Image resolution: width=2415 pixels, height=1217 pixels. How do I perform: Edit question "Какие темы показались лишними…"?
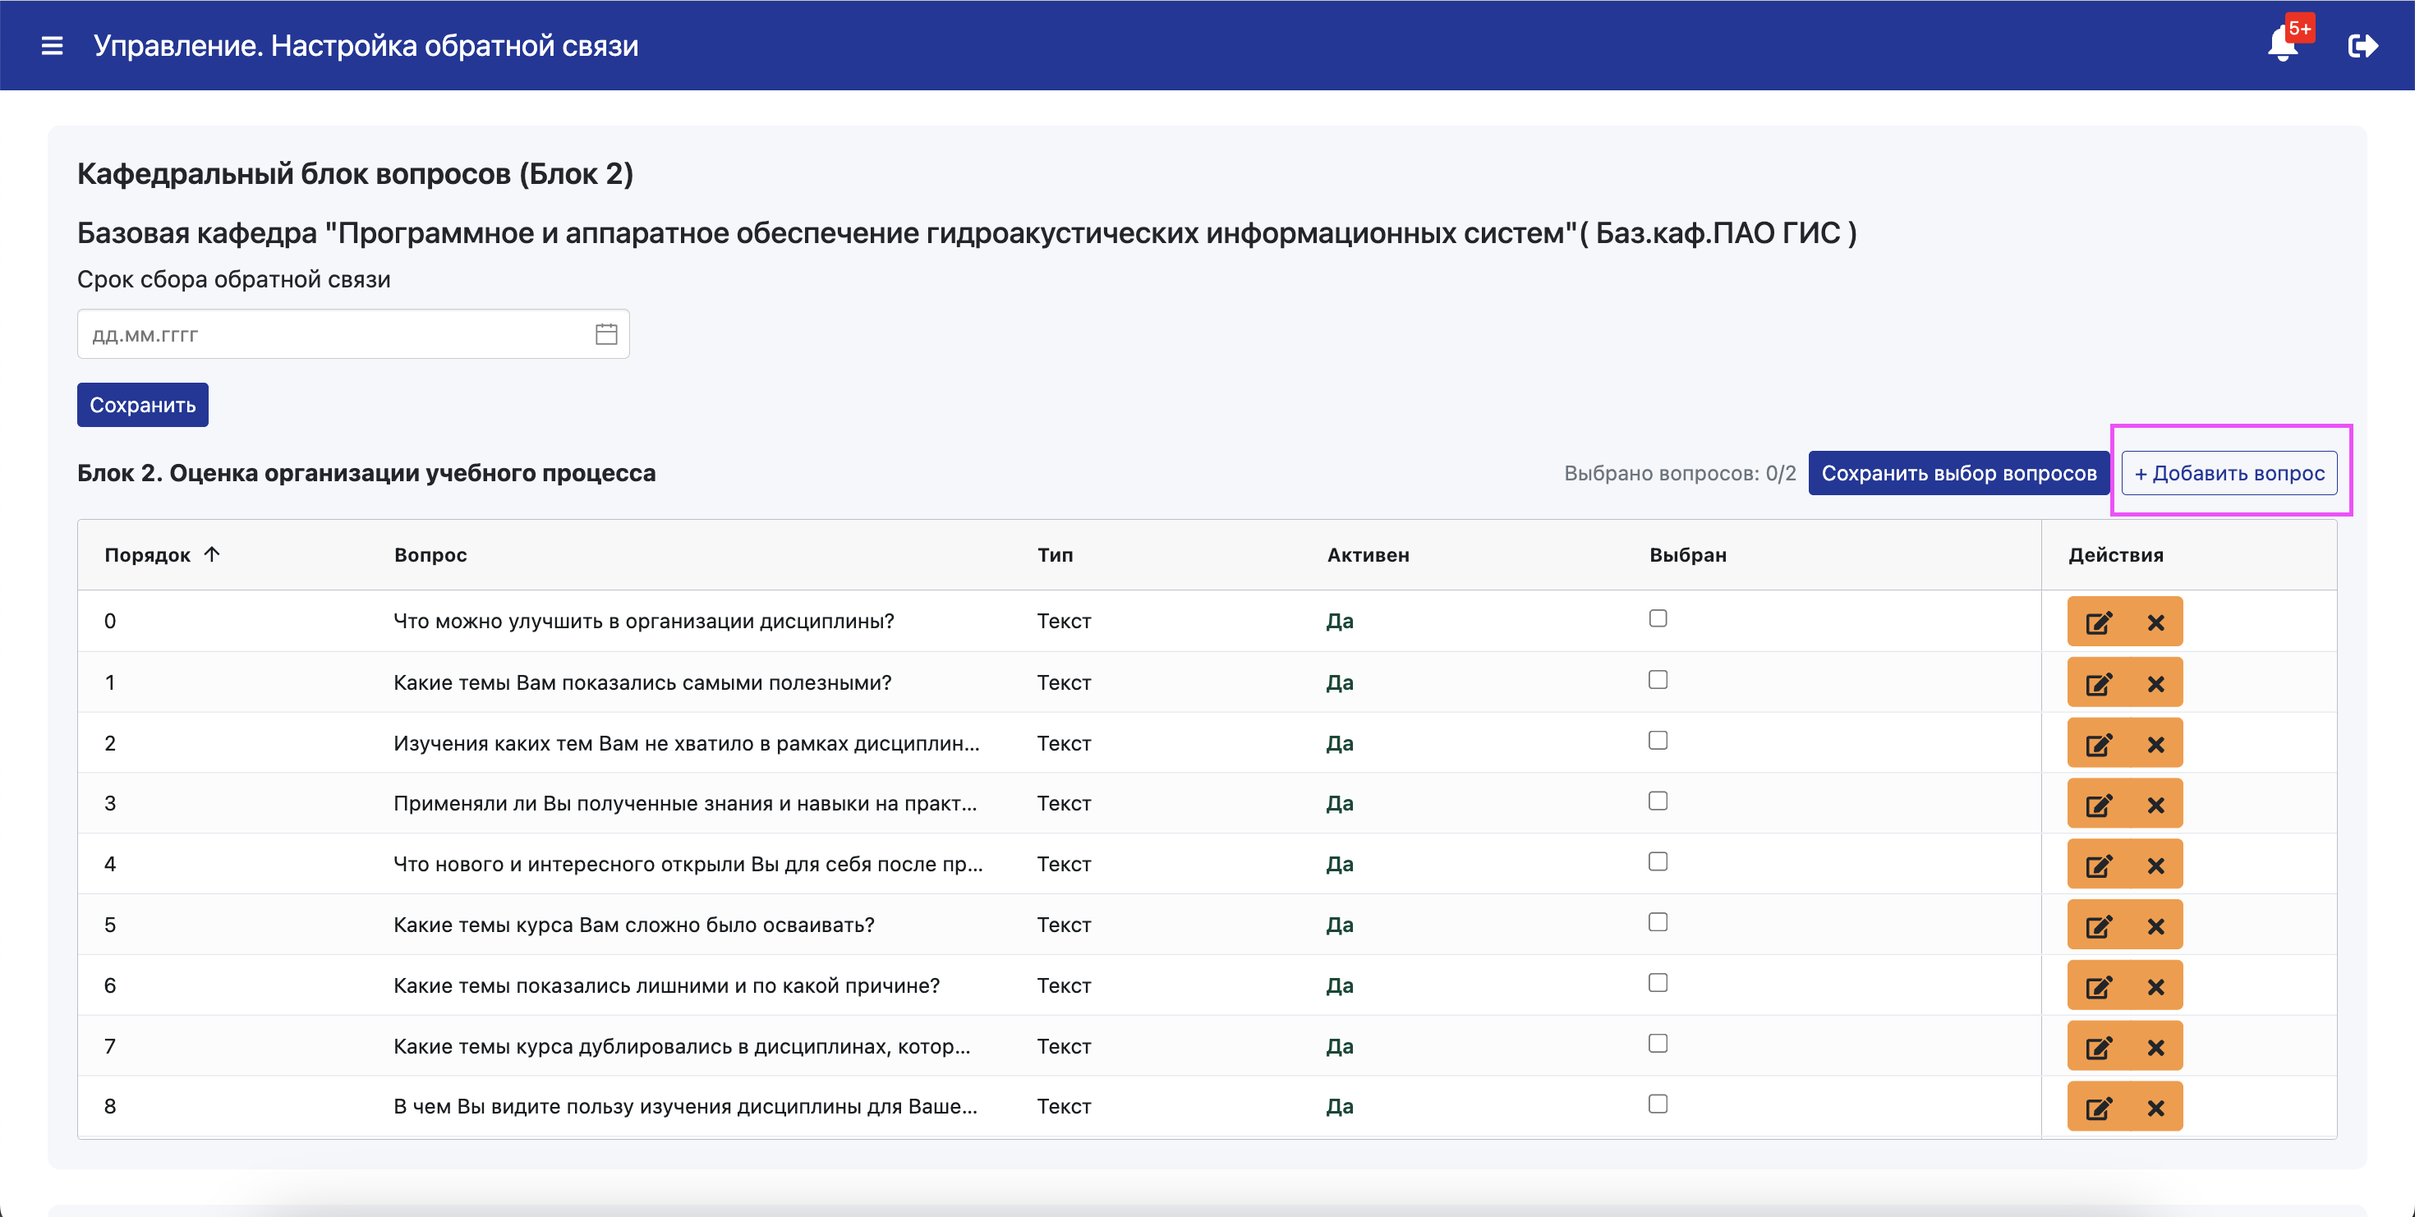coord(2098,985)
